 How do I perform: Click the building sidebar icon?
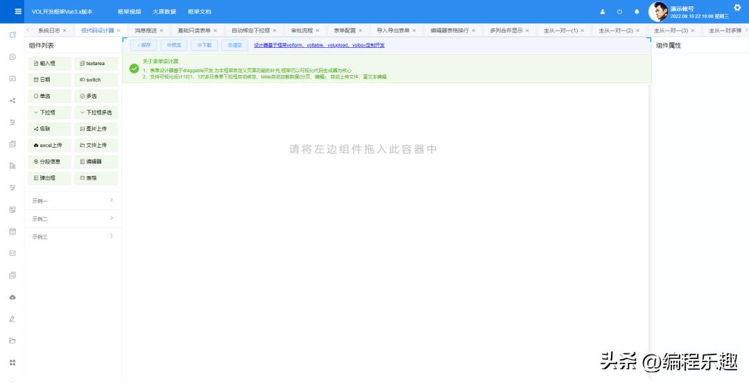12,166
